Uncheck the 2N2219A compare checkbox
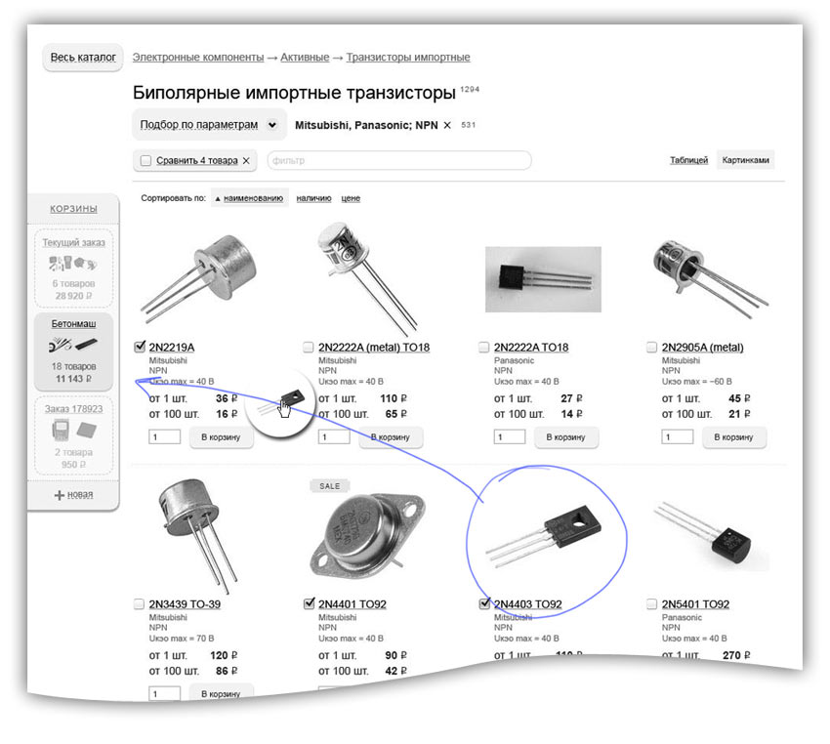 139,347
